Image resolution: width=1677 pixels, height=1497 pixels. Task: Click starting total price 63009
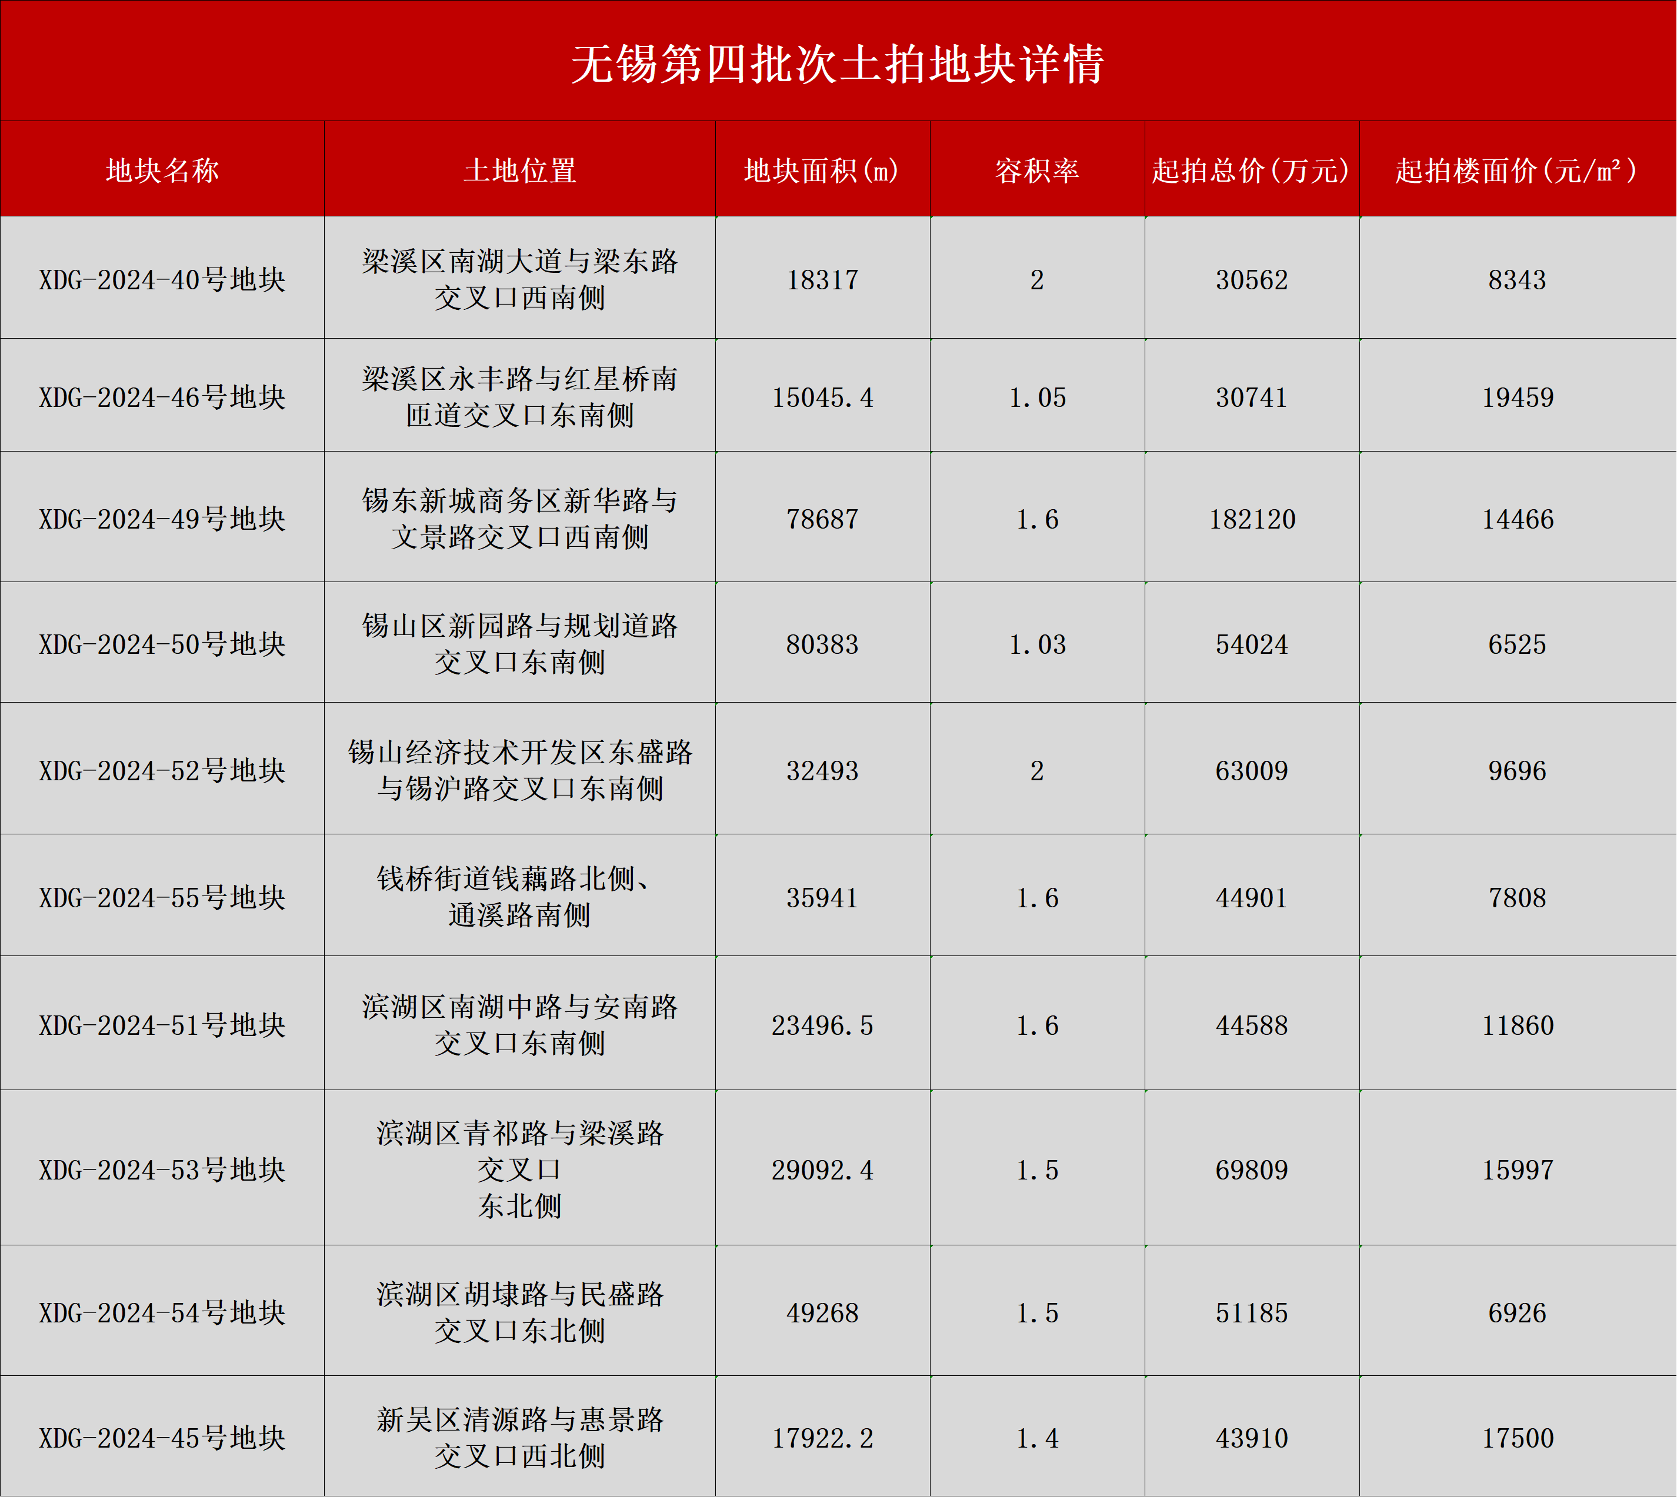(x=1252, y=771)
